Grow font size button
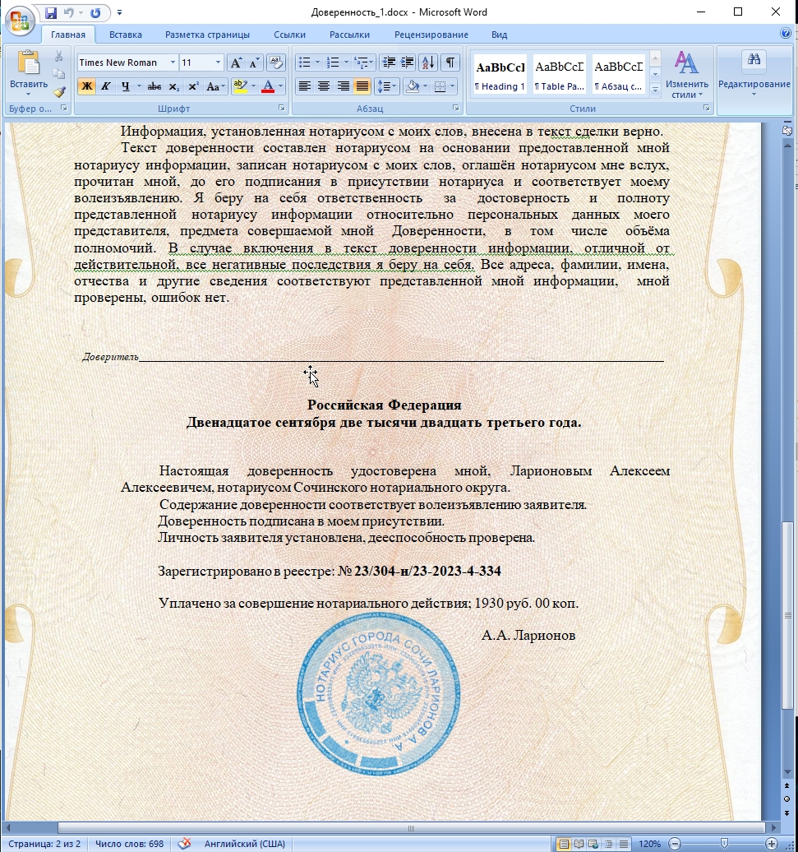Screen dimensions: 798x852 [x=236, y=63]
